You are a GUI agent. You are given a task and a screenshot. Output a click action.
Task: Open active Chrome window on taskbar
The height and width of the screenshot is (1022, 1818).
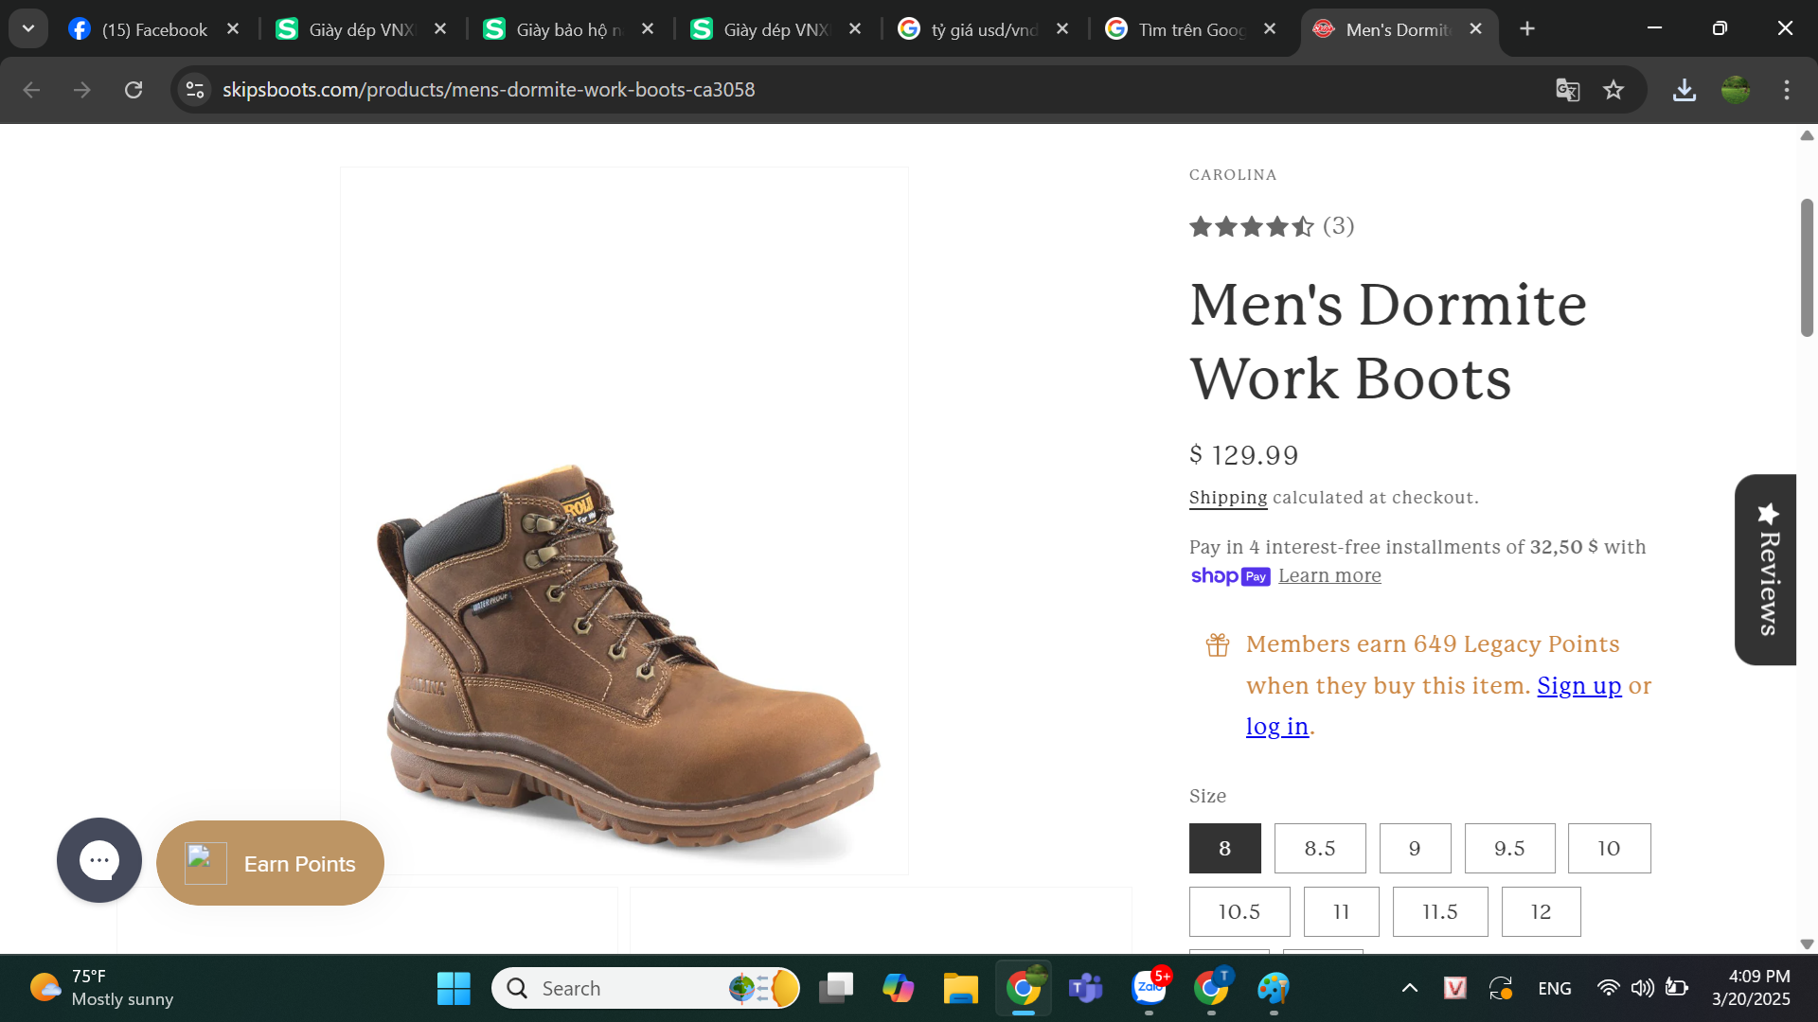click(x=1024, y=988)
